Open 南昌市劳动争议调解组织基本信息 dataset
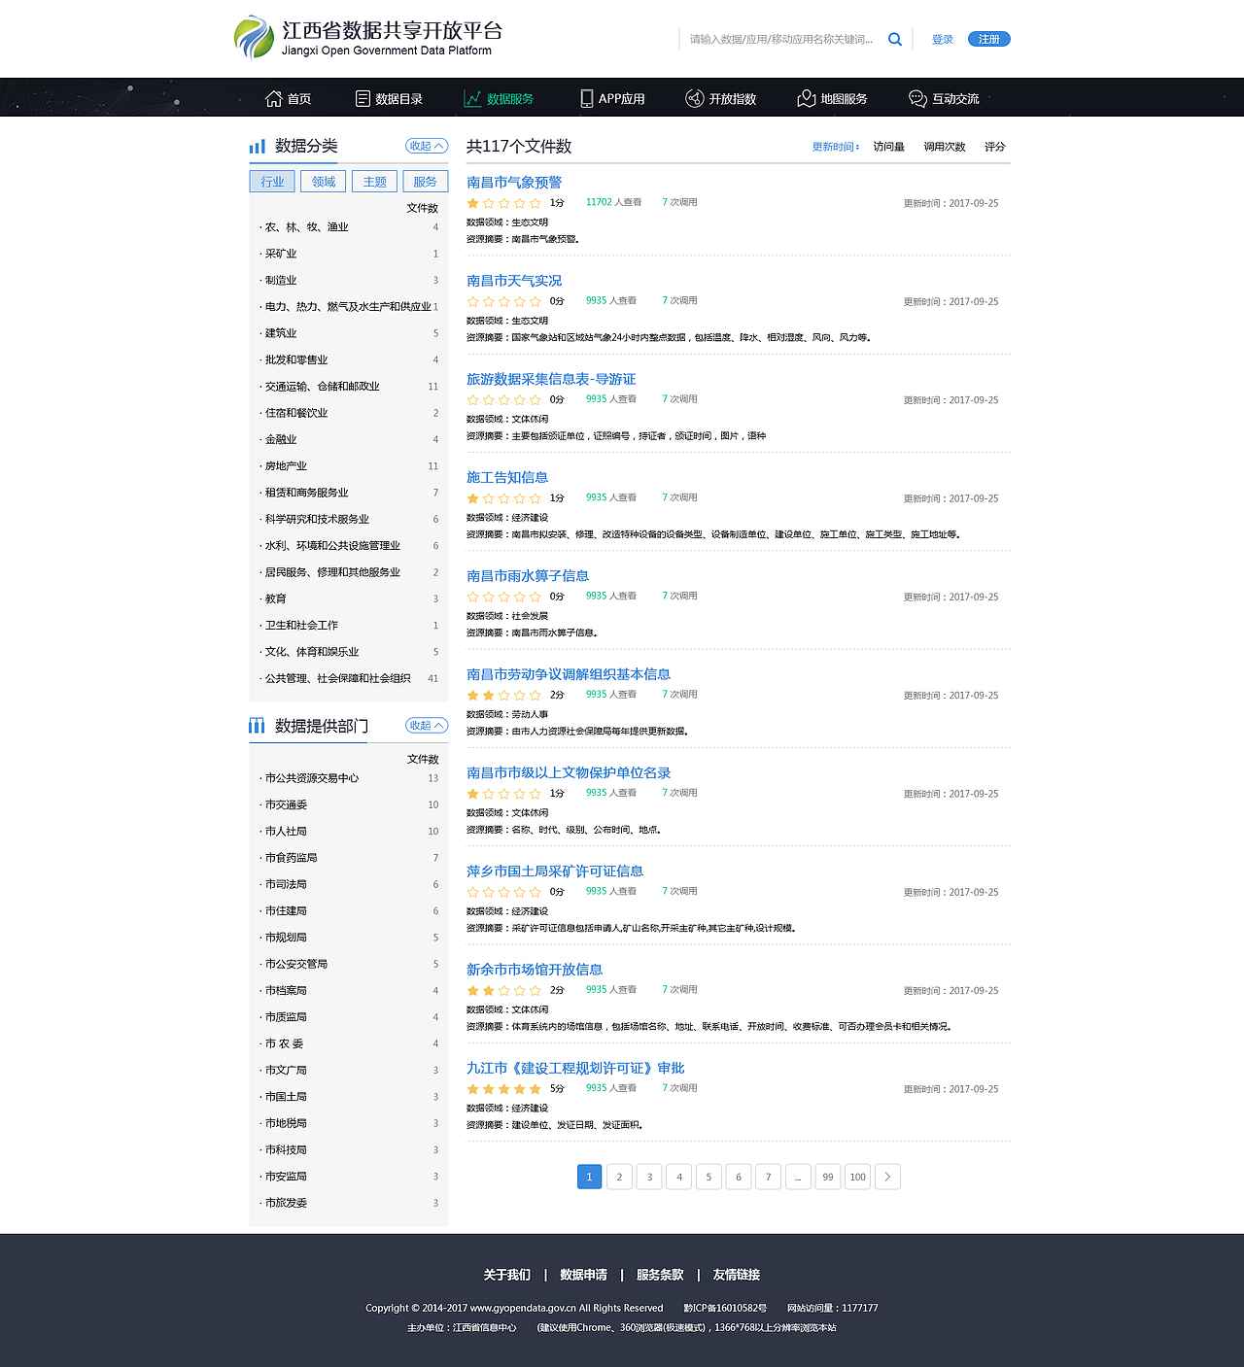1244x1367 pixels. click(x=569, y=674)
